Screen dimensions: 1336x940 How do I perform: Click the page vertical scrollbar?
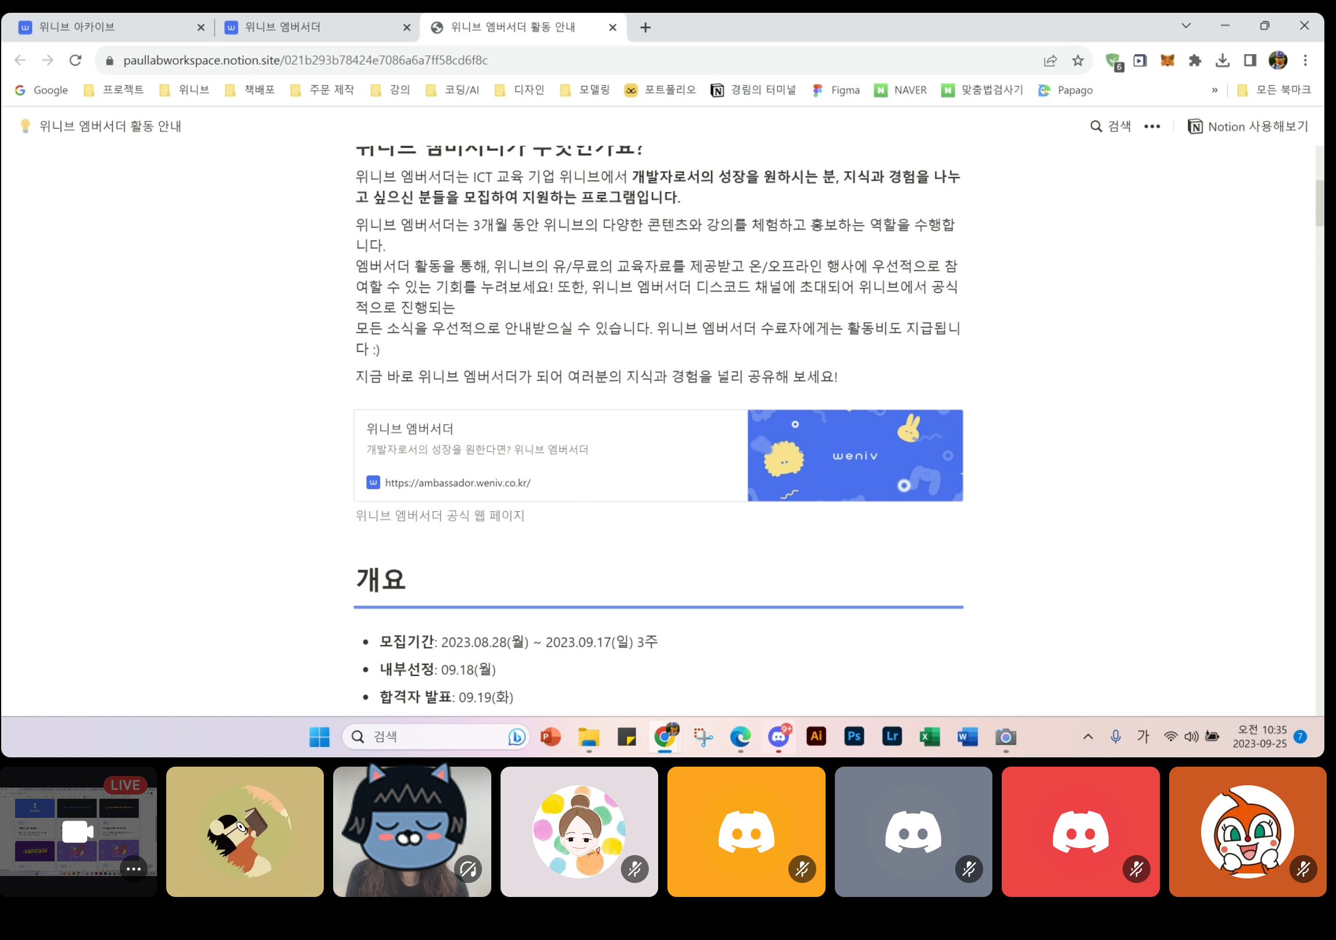point(1319,204)
